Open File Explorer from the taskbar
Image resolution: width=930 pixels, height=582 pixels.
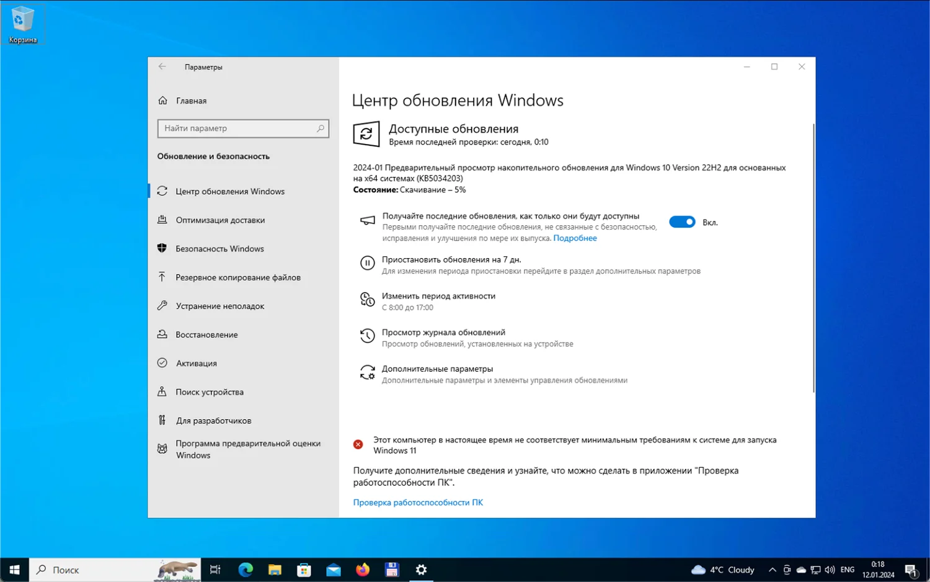point(275,570)
